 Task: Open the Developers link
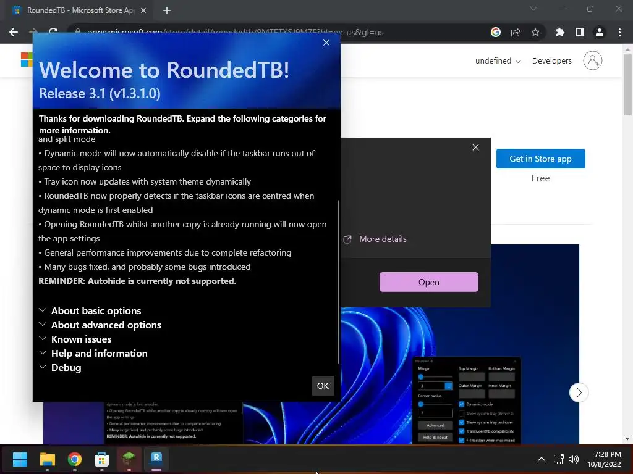click(x=551, y=61)
